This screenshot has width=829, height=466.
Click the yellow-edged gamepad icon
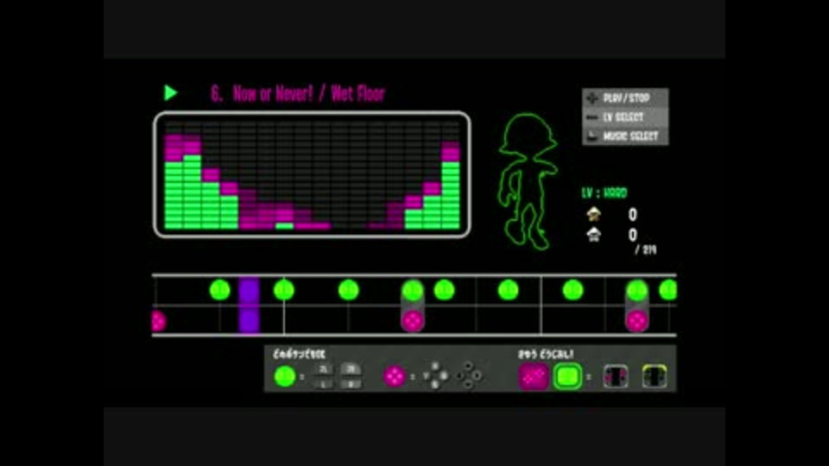click(x=655, y=377)
